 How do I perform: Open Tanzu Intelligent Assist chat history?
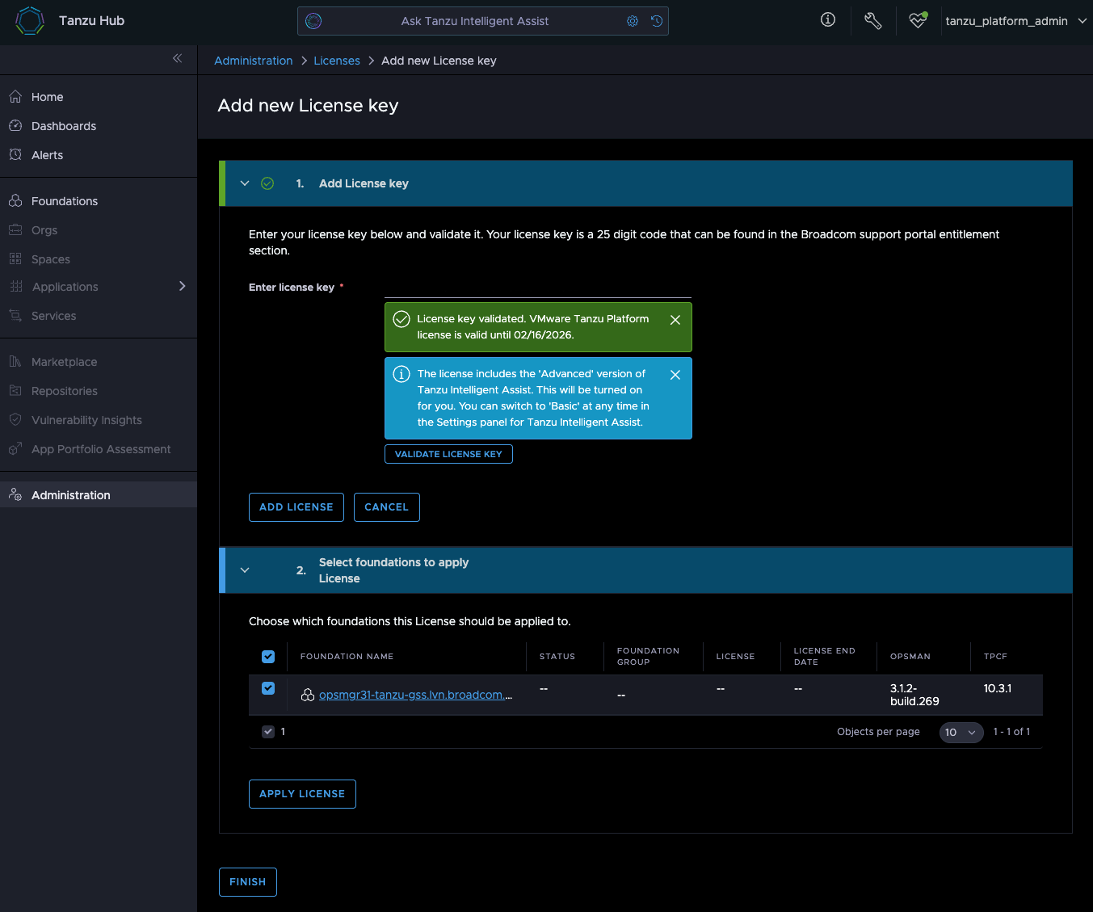[657, 21]
